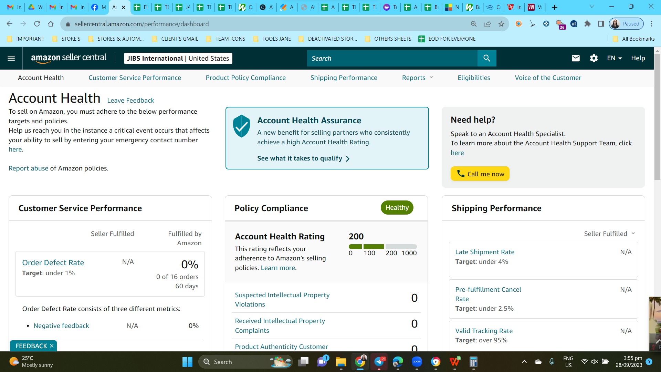Open Suspected Intellectual Property Violations
This screenshot has width=661, height=372.
coord(282,300)
